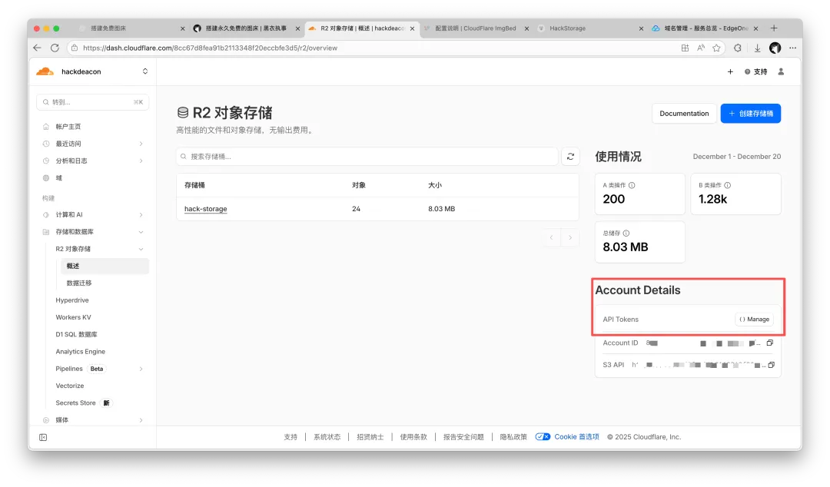Image resolution: width=830 pixels, height=487 pixels.
Task: Collapse R2 对象存储 tree item
Action: coord(141,249)
